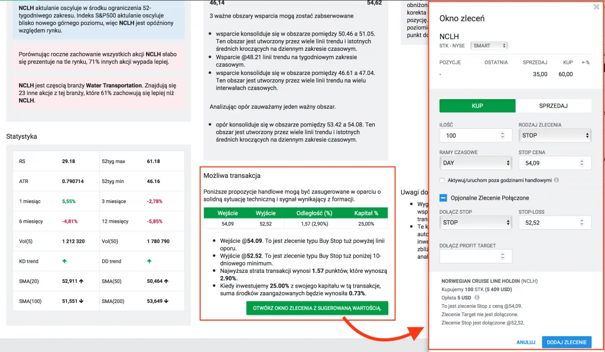Click the SMA(50) value 50,464
This screenshot has width=605, height=352.
(x=155, y=281)
